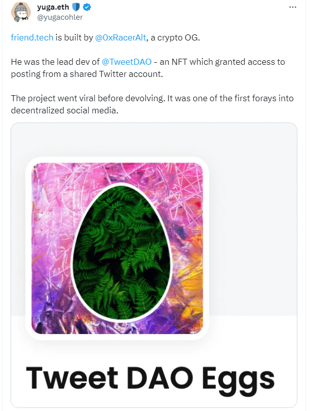
Task: Click the "He was the lead dev of" text
Action: click(55, 62)
